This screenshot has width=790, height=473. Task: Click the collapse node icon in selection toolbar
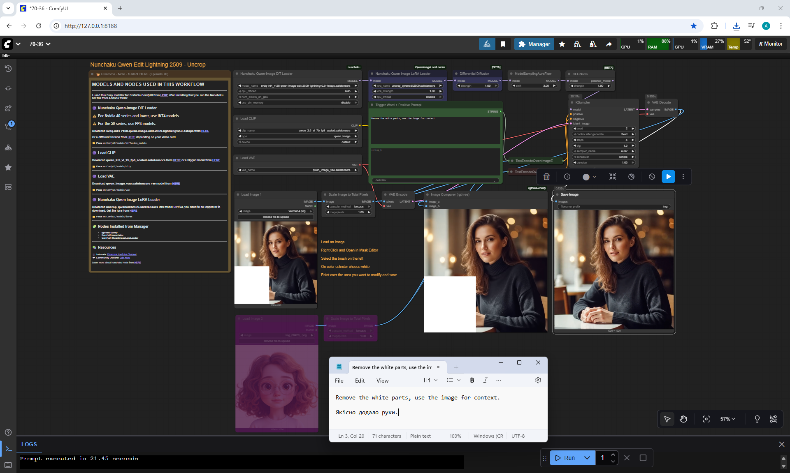point(612,177)
